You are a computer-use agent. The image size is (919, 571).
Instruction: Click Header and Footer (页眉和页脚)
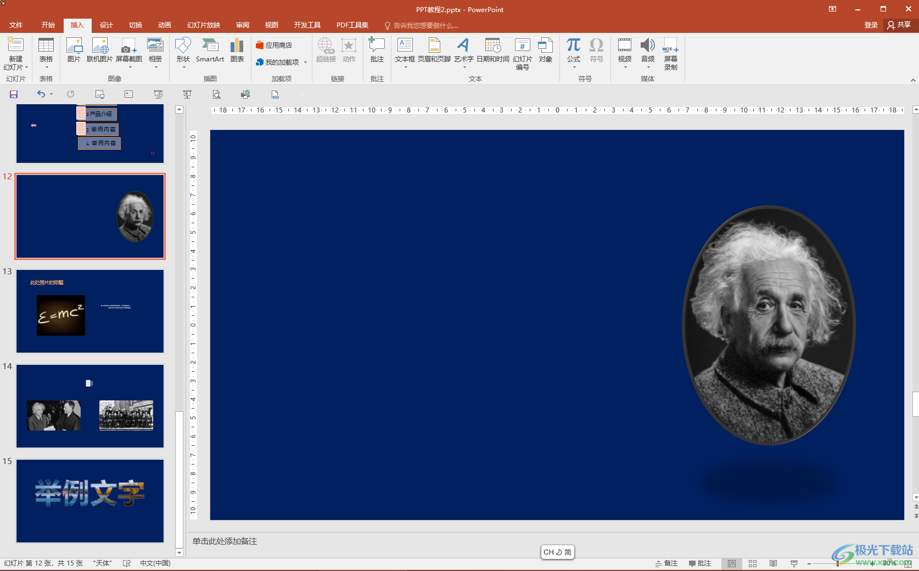pos(434,49)
